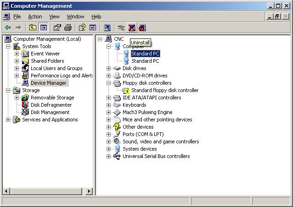Click the Print toolbar icon
This screenshot has width=293, height=207.
tap(68, 27)
